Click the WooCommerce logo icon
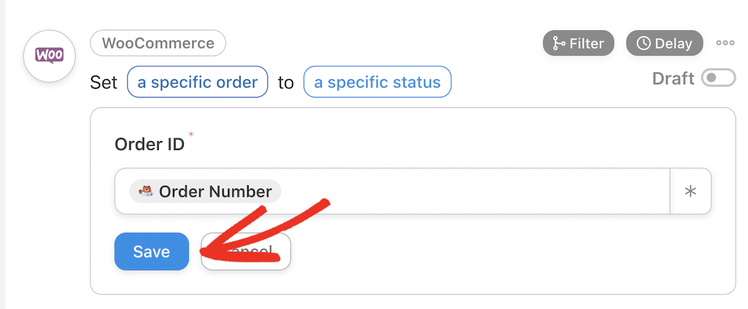 click(x=48, y=56)
